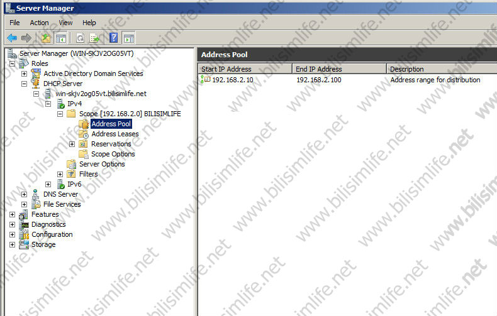
Task: Collapse the Scope [192.168.2.0] node
Action: (x=60, y=114)
